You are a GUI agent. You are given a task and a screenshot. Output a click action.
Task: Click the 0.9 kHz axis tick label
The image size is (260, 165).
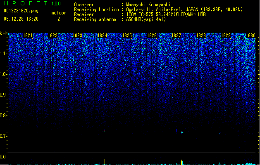tap(4, 95)
